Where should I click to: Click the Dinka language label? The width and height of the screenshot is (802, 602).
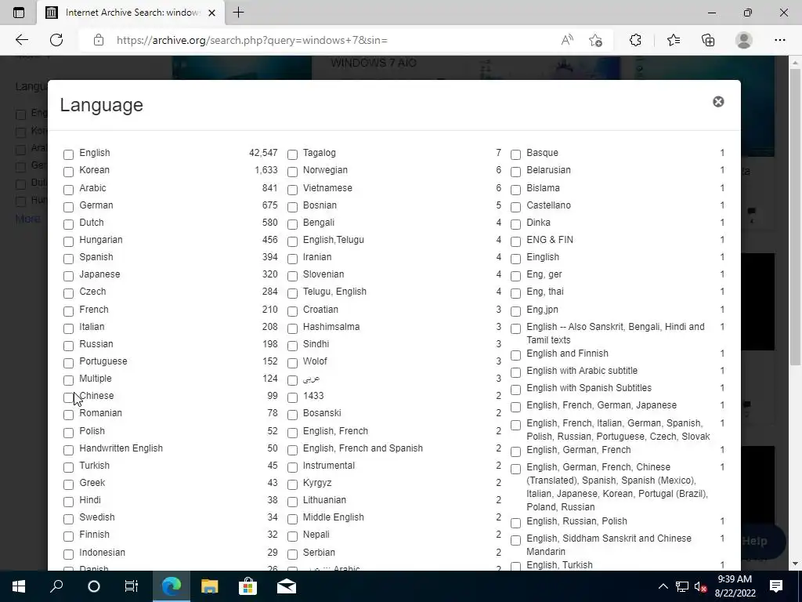[538, 222]
